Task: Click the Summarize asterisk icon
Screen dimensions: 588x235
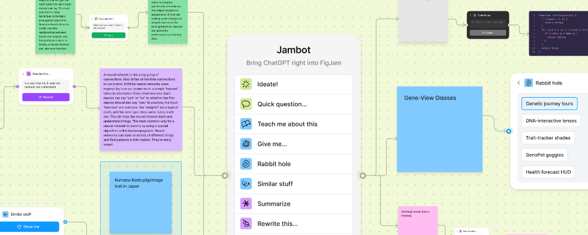Action: pos(246,204)
